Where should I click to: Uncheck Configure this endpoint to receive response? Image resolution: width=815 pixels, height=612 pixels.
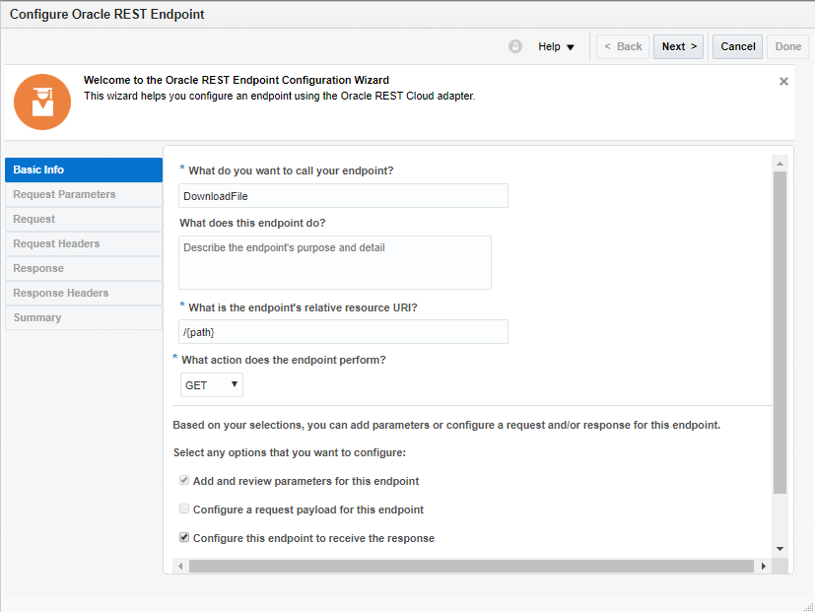click(184, 538)
